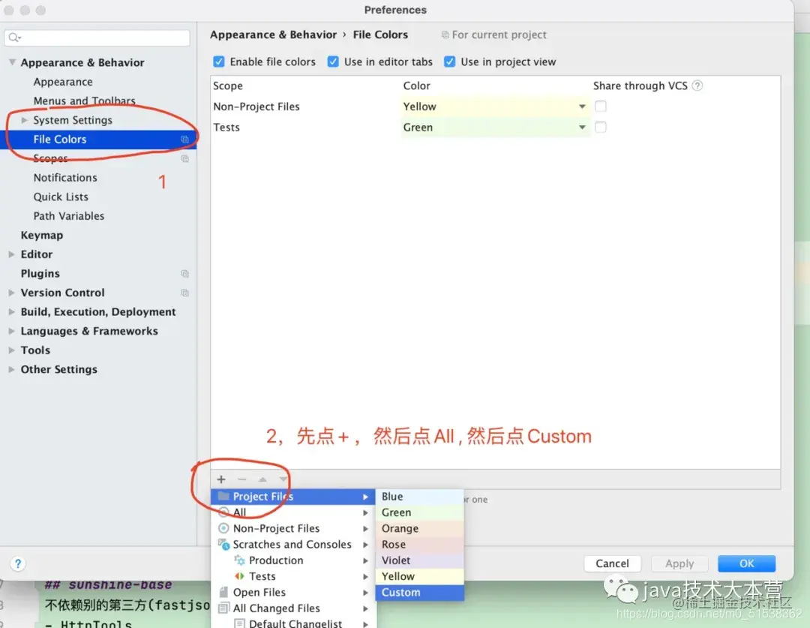Expand the System Settings tree node

pos(24,120)
